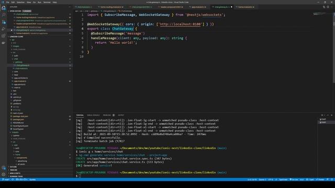
Task: Click the notifications bell in status bar
Action: click(x=332, y=180)
